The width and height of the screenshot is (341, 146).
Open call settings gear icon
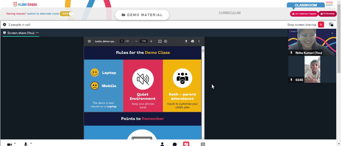tap(4, 25)
